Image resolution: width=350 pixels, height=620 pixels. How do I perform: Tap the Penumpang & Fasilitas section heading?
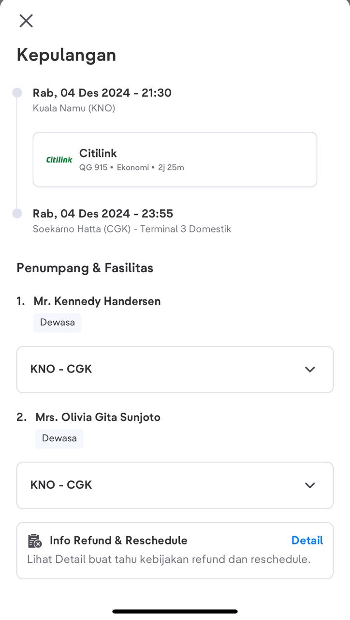85,268
